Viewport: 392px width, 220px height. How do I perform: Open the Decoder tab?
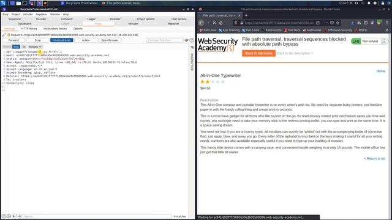coord(41,19)
